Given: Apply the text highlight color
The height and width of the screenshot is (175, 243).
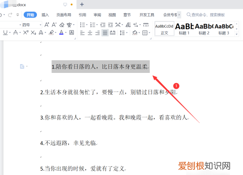Looking at the screenshot, I should pos(52,33).
